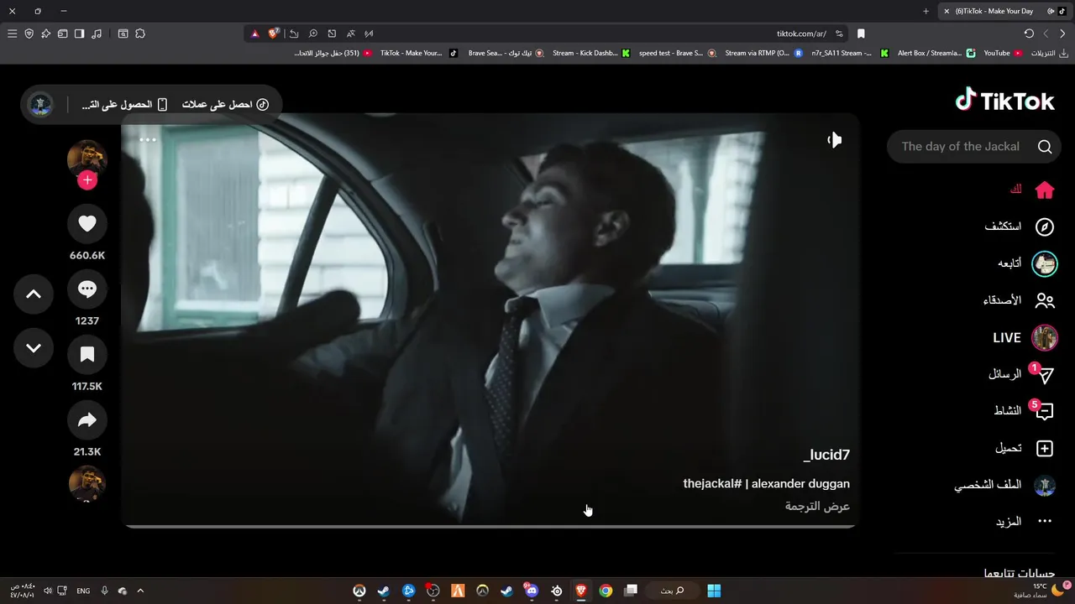1075x604 pixels.
Task: Open the Explore compass icon
Action: 1044,226
